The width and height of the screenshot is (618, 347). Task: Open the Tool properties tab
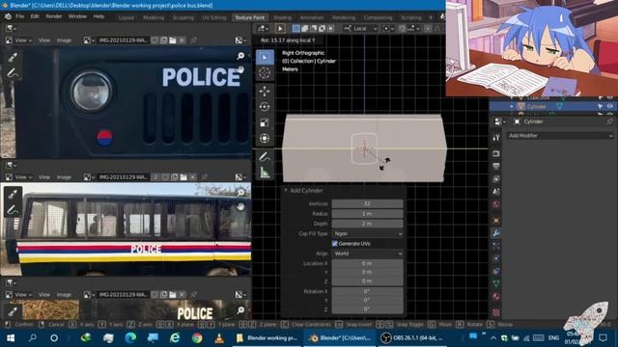[496, 137]
